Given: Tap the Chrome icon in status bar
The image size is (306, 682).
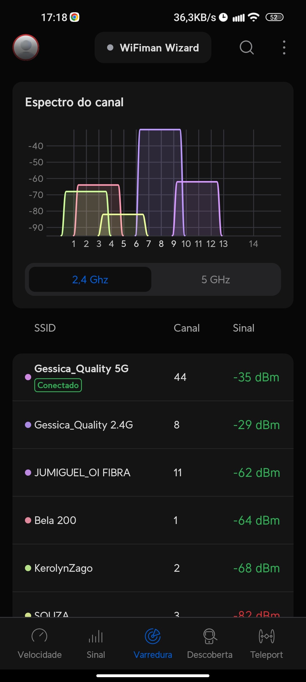Looking at the screenshot, I should tap(75, 17).
